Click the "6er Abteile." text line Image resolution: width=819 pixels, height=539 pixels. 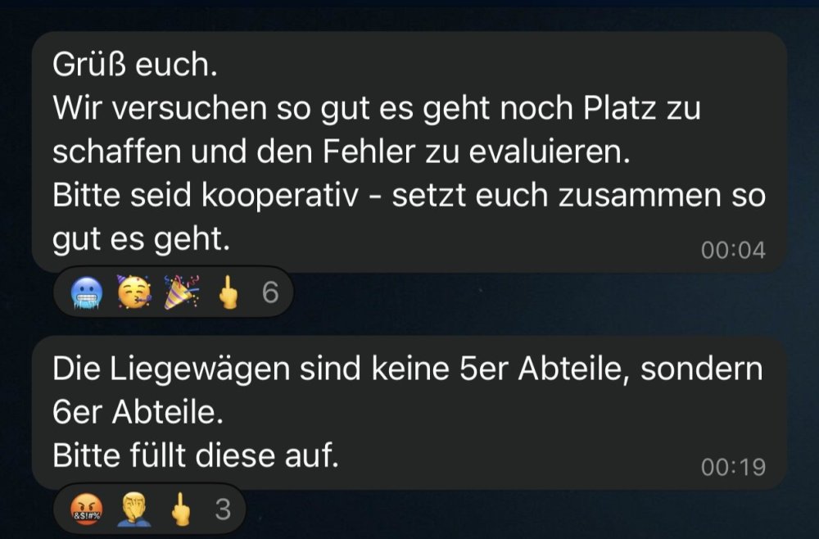[x=138, y=412]
